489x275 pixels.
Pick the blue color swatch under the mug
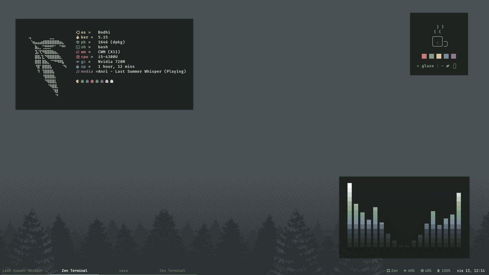(x=446, y=56)
